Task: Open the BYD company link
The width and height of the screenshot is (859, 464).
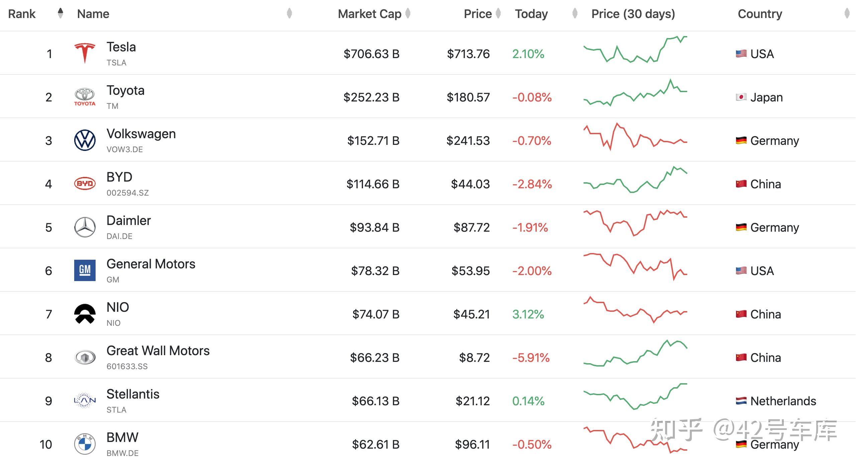Action: coord(119,177)
